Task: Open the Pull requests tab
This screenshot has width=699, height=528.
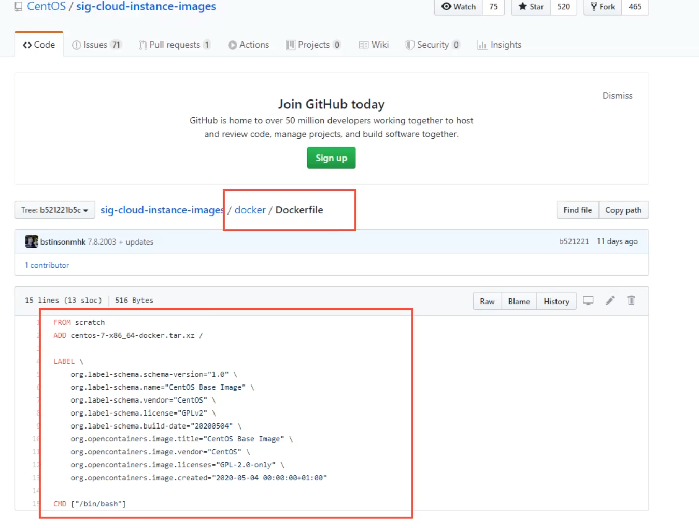Action: 175,45
